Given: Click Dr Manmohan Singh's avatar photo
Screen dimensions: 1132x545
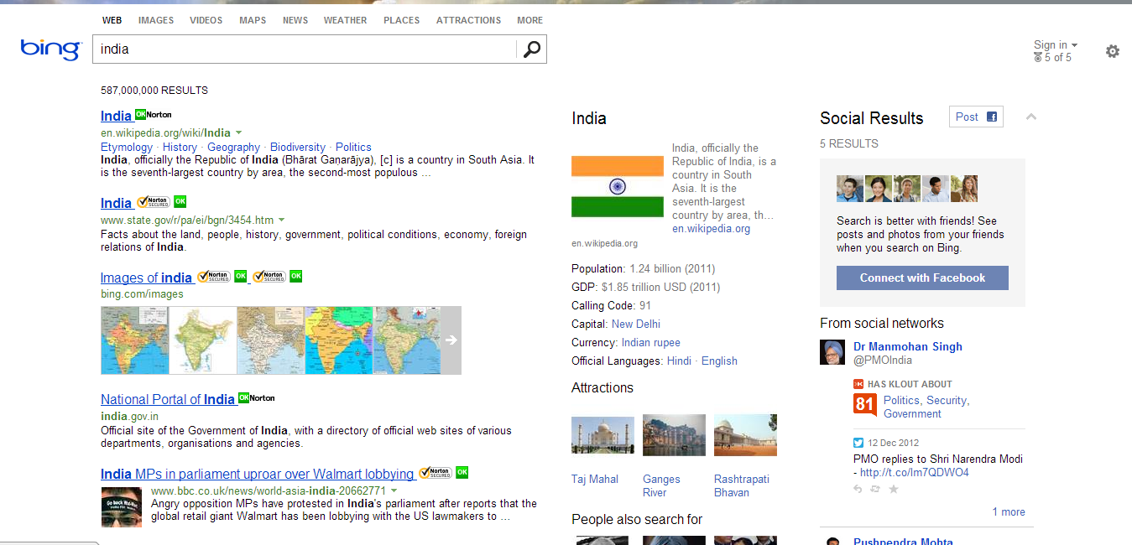Looking at the screenshot, I should (832, 352).
